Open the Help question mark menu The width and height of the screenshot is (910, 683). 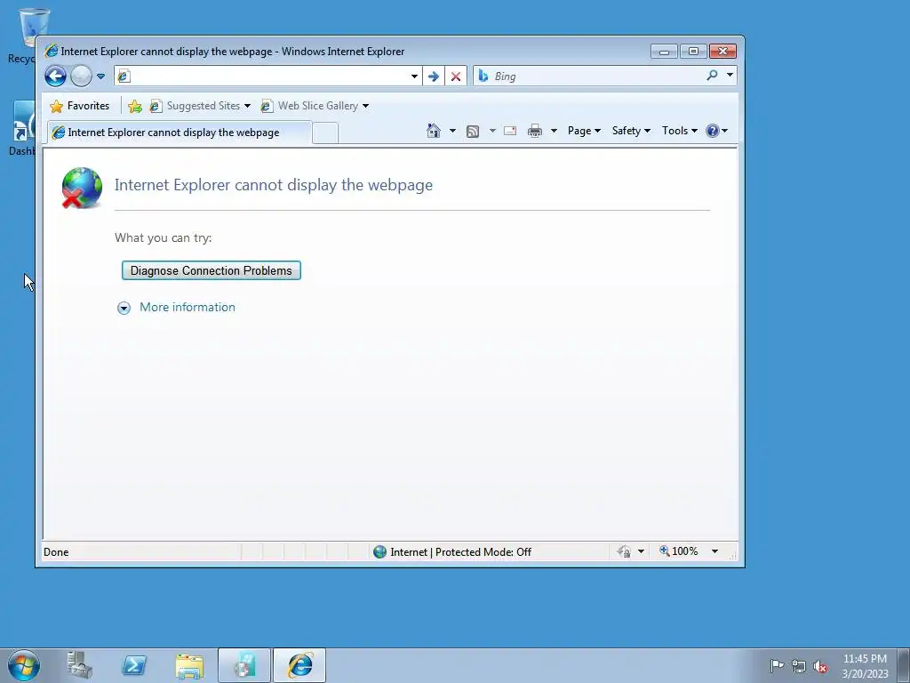point(717,131)
